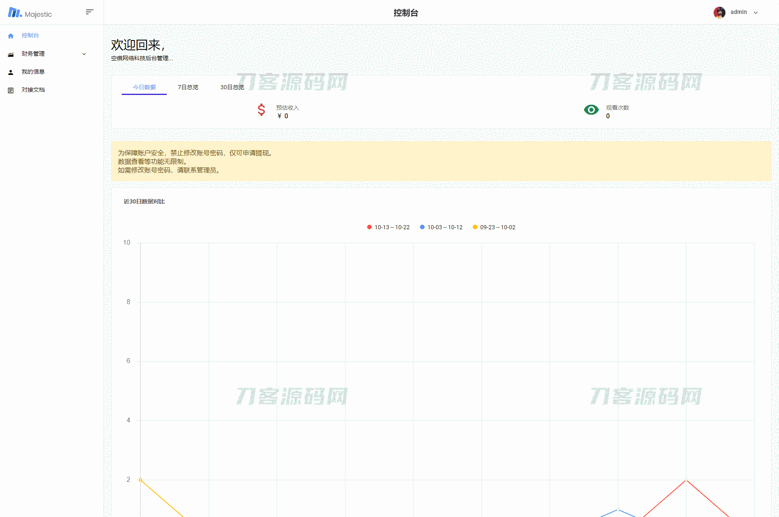
Task: Expand the 财务管理 submenu chevron
Action: coord(84,54)
